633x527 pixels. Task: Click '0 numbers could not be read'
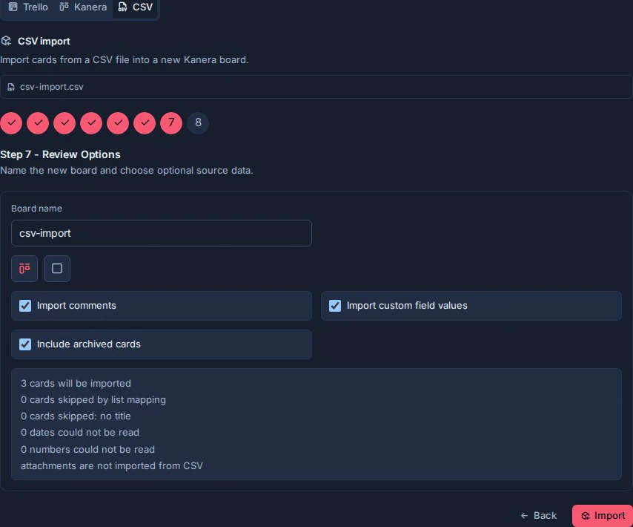tap(87, 449)
